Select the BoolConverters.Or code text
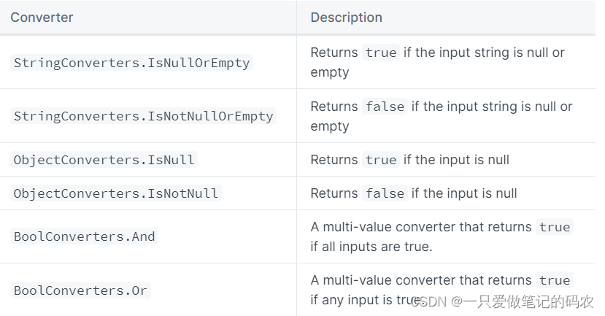The height and width of the screenshot is (316, 605). 80,290
